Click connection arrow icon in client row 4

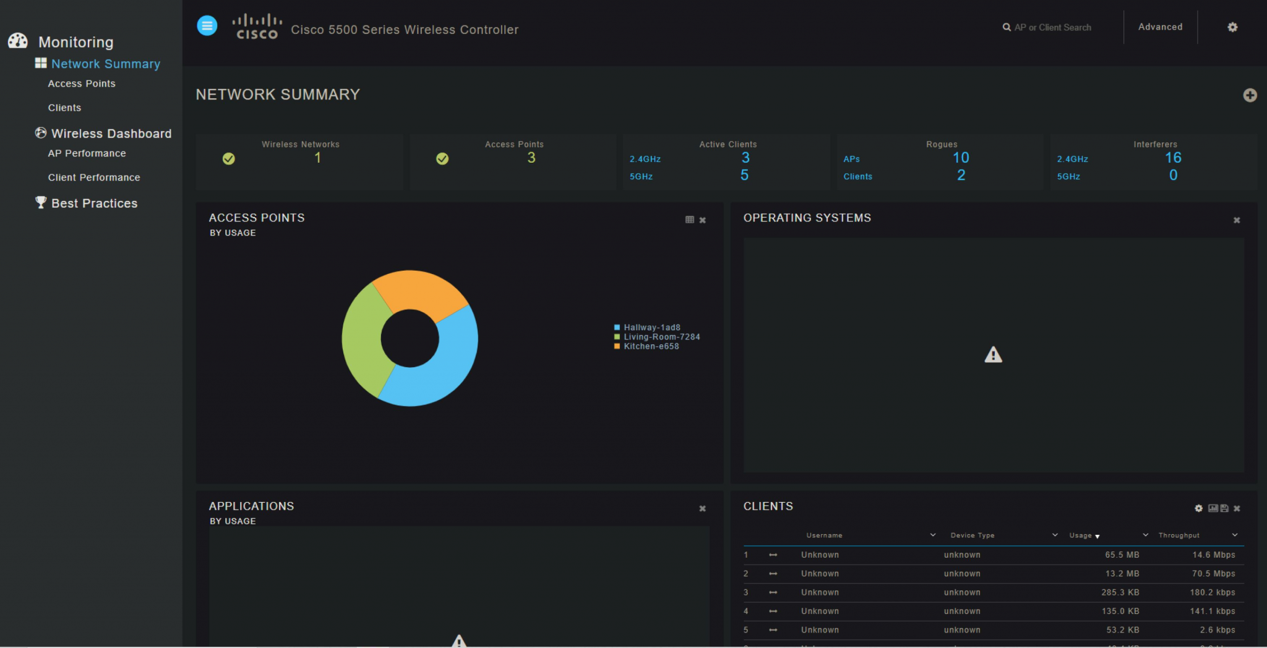tap(773, 612)
